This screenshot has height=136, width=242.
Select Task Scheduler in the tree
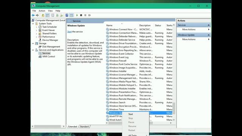click(50, 27)
